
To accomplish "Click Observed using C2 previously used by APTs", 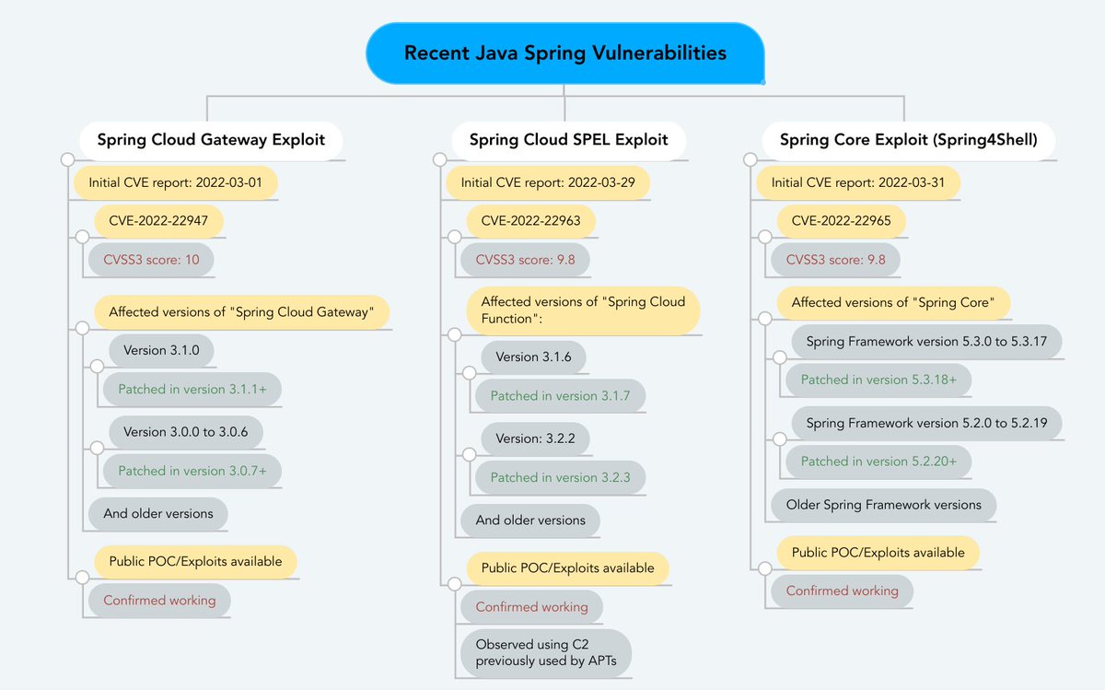I will (x=546, y=652).
